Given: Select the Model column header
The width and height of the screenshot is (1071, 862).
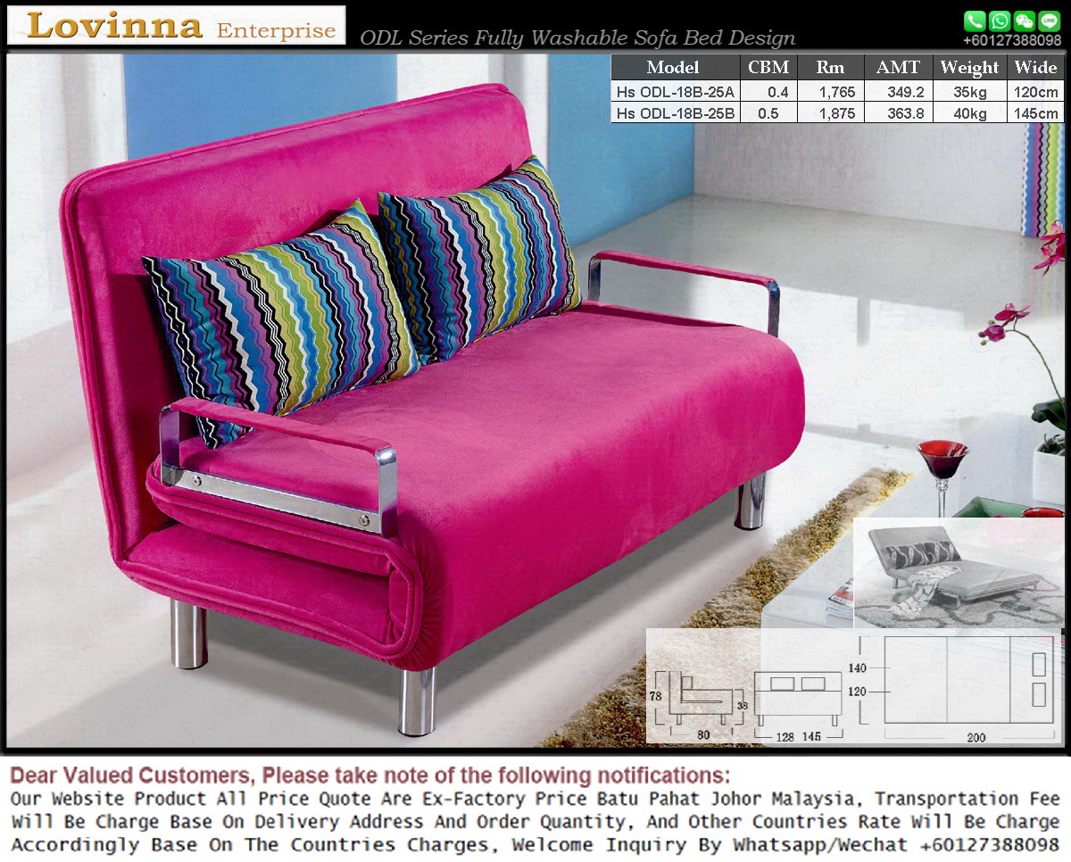Looking at the screenshot, I should 674,67.
